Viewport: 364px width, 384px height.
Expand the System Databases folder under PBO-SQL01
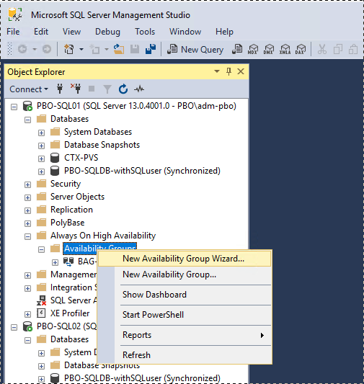[41, 133]
